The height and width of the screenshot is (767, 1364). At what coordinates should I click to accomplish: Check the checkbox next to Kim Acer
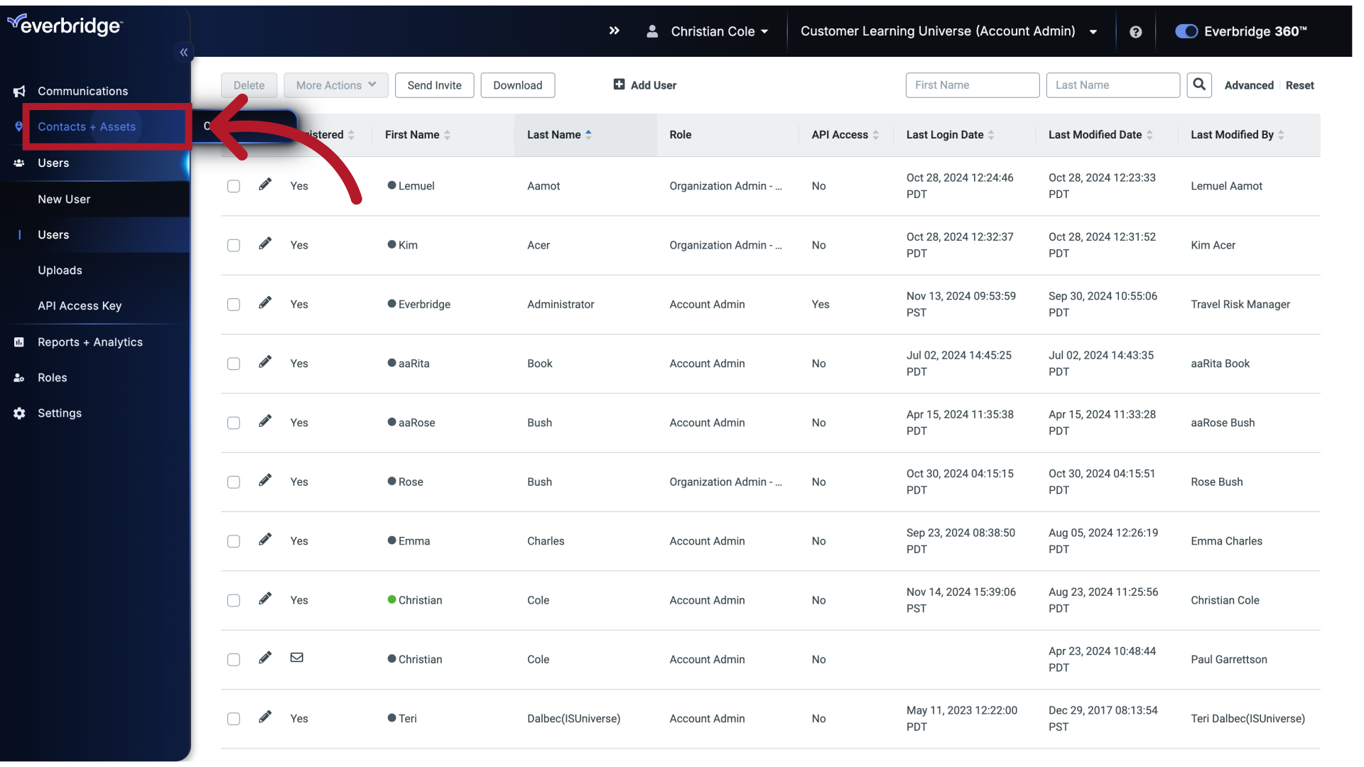[x=233, y=244]
